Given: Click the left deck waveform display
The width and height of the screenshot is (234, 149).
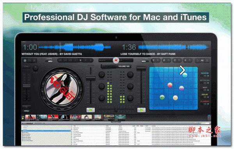Looking at the screenshot, I should [74, 47].
